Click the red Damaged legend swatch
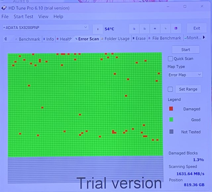The width and height of the screenshot is (212, 192). tap(171, 109)
